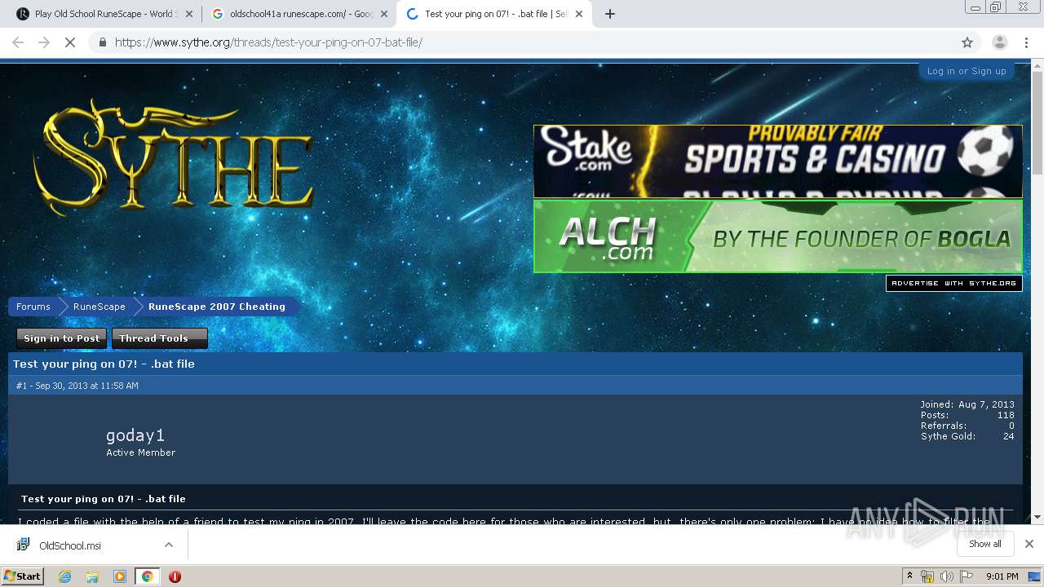
Task: Open the Action Center flag icon
Action: 967,576
